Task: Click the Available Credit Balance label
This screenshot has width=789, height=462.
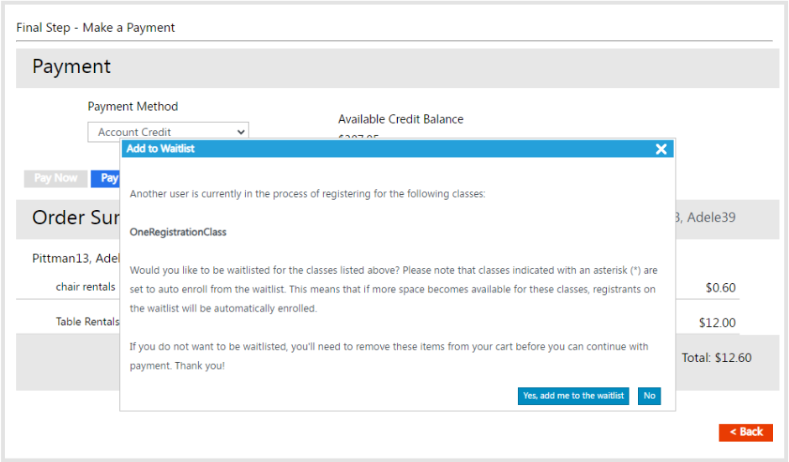Action: [400, 119]
